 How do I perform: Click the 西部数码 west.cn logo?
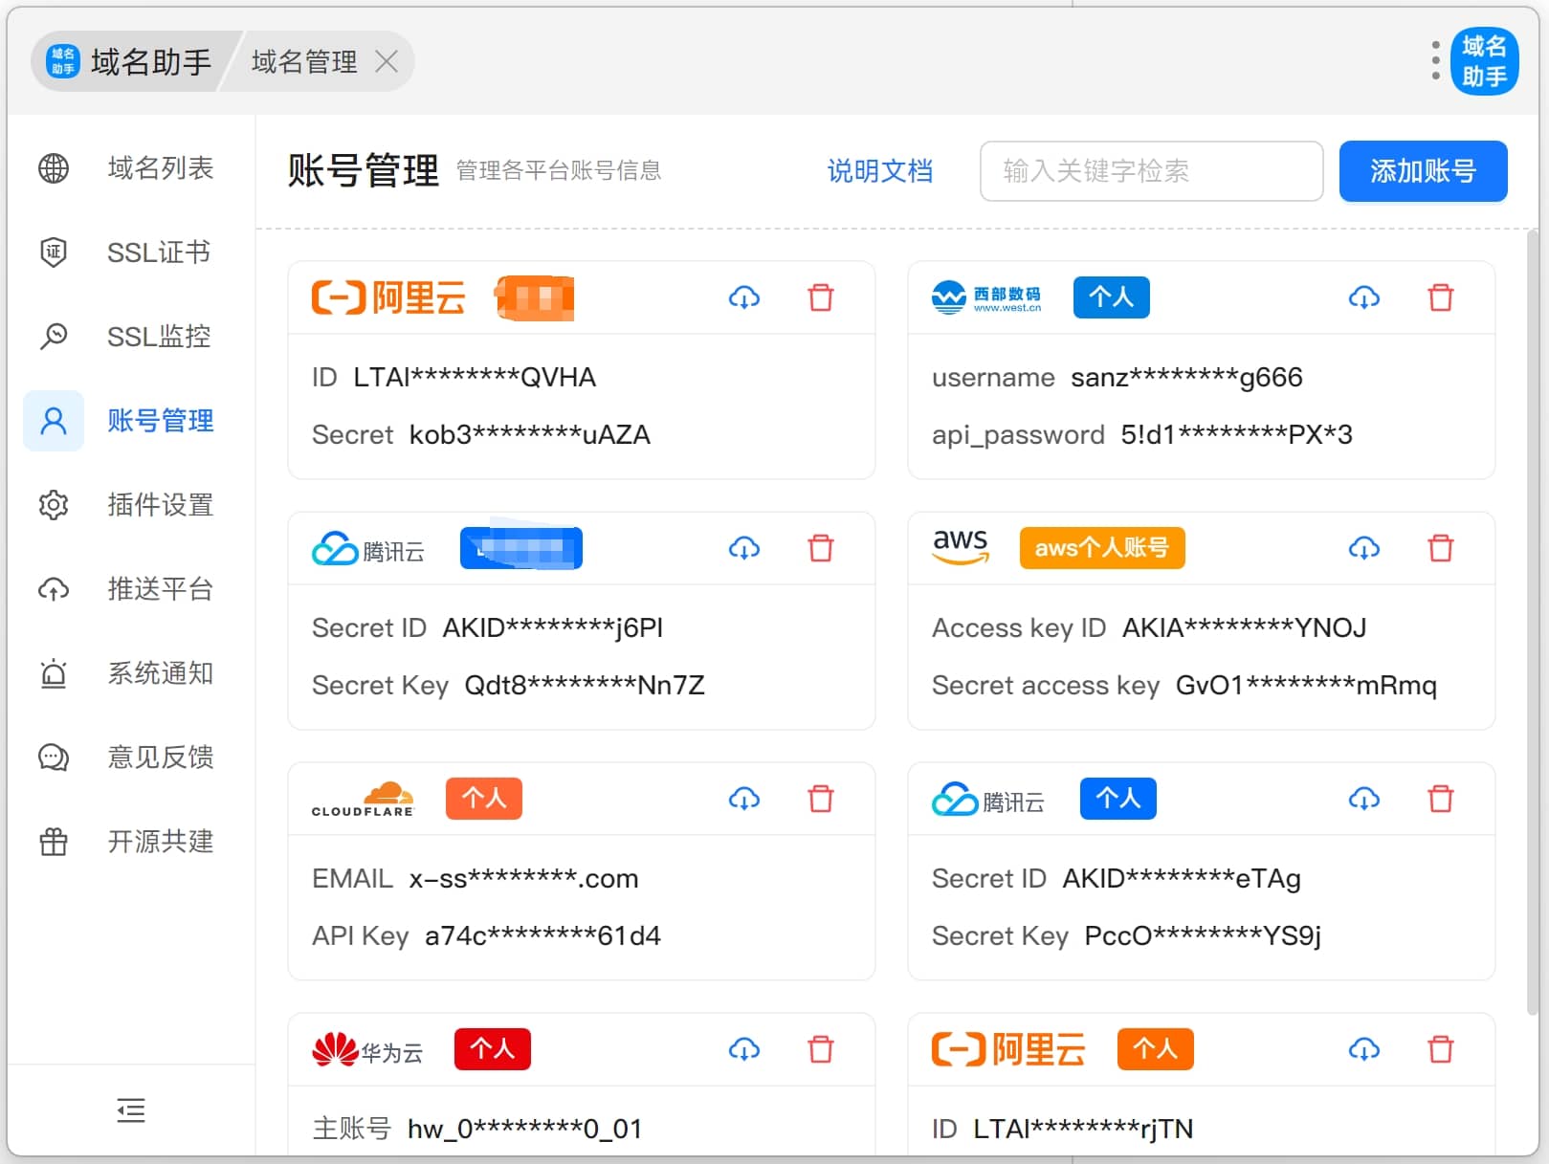coord(986,297)
